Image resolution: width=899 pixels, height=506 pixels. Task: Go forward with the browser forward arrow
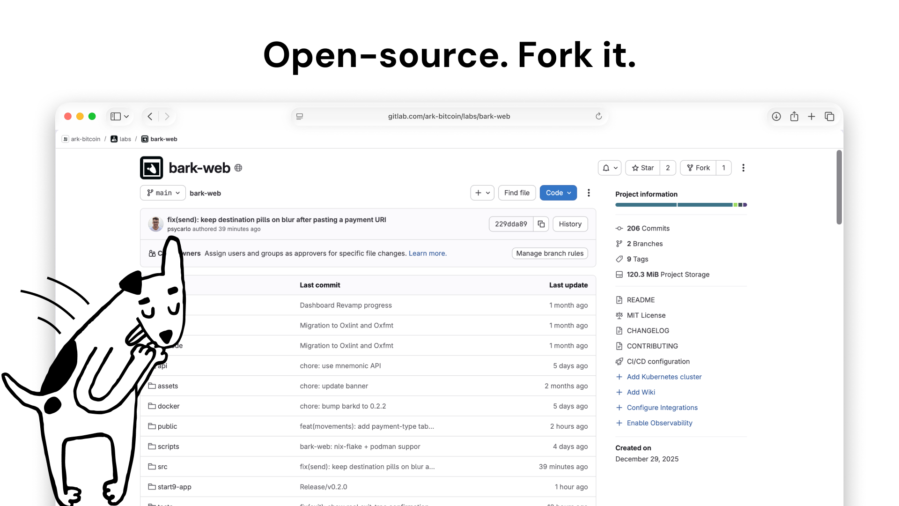(x=167, y=116)
